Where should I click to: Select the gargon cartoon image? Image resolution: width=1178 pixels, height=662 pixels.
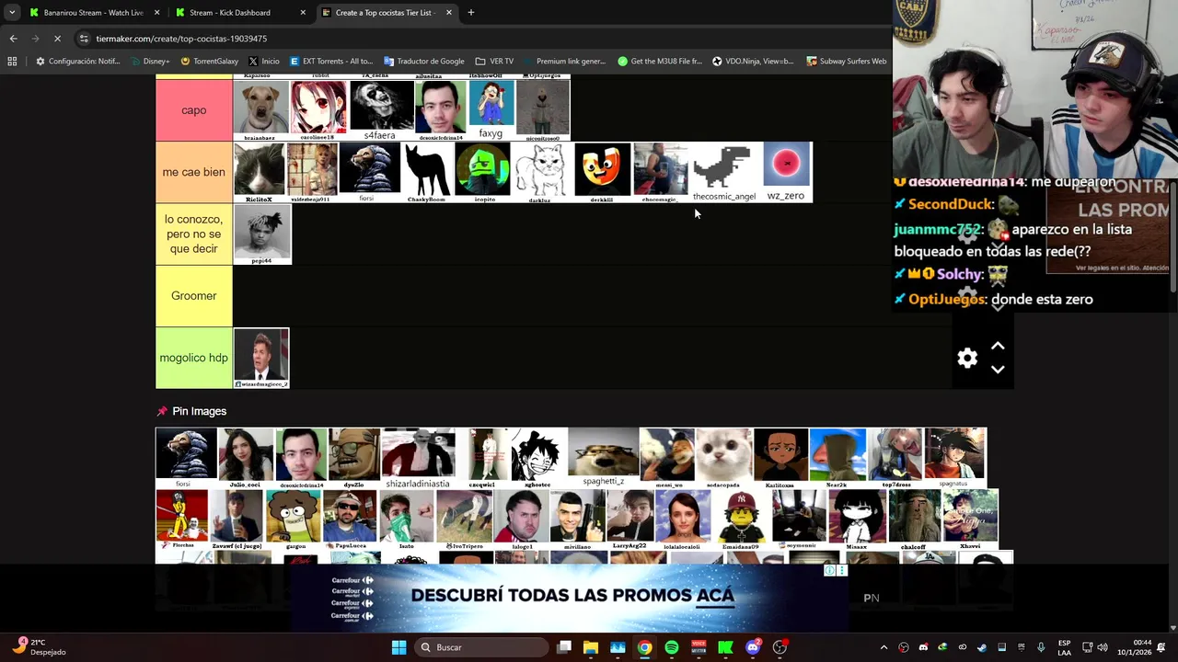[294, 519]
